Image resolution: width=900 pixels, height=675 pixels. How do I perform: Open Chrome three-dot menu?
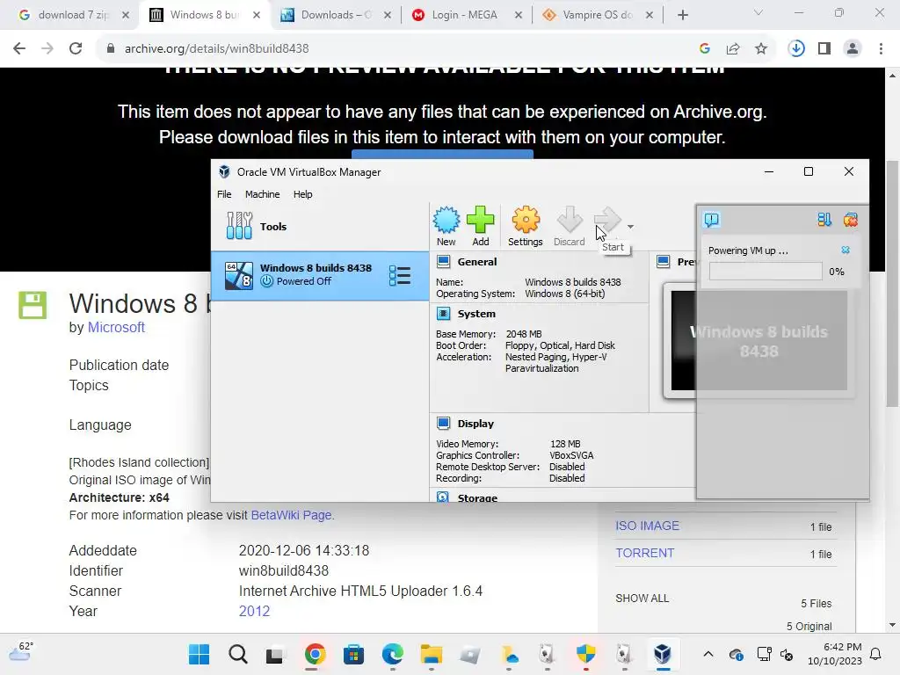point(881,49)
